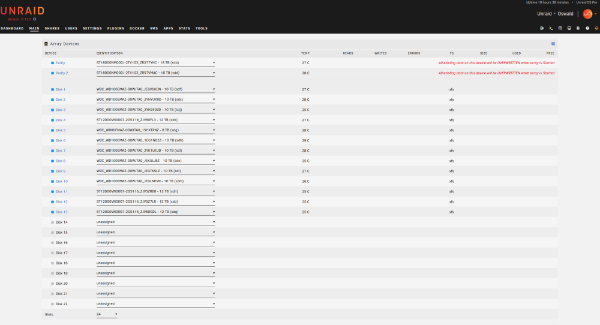600x325 pixels.
Task: Open the unassigned Disk 20 dropdown
Action: click(155, 283)
